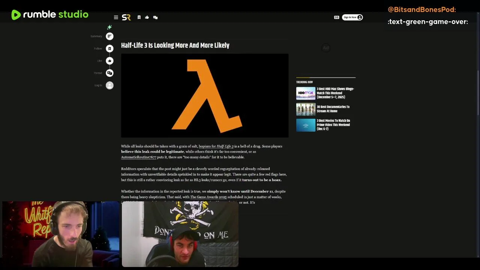The height and width of the screenshot is (270, 480).
Task: Click the 'Follow' sidebar label
Action: (x=98, y=48)
